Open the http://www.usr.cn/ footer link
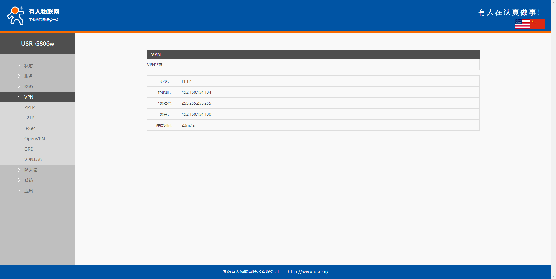Viewport: 556px width, 279px height. pyautogui.click(x=308, y=272)
